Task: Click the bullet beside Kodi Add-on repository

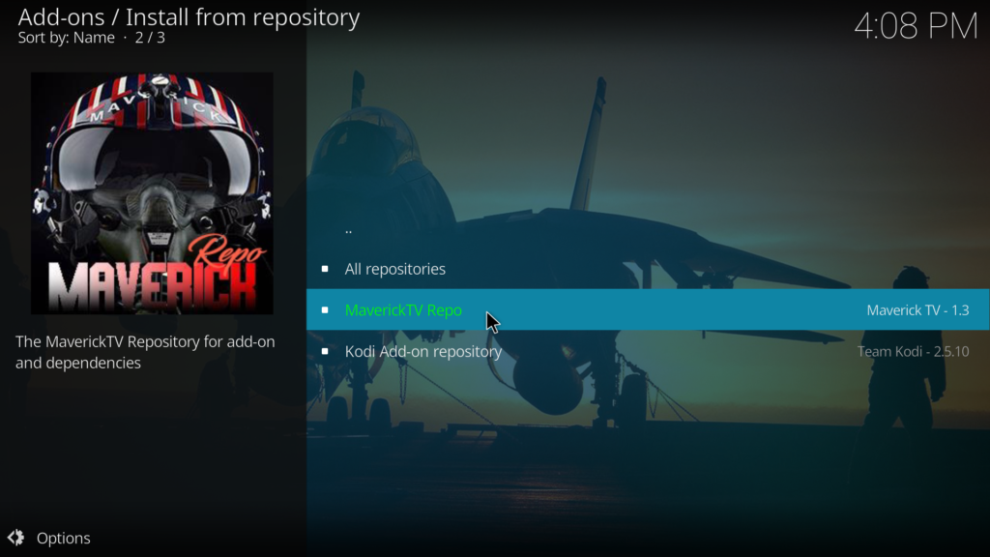Action: coord(325,351)
